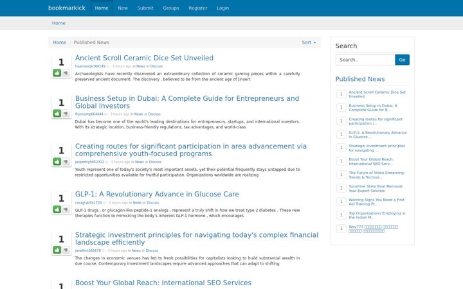The image size is (463, 289).
Task: Click vote count beside sidebar Way777 link
Action: 341,228
